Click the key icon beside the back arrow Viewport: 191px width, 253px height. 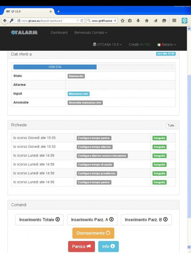tap(11, 21)
